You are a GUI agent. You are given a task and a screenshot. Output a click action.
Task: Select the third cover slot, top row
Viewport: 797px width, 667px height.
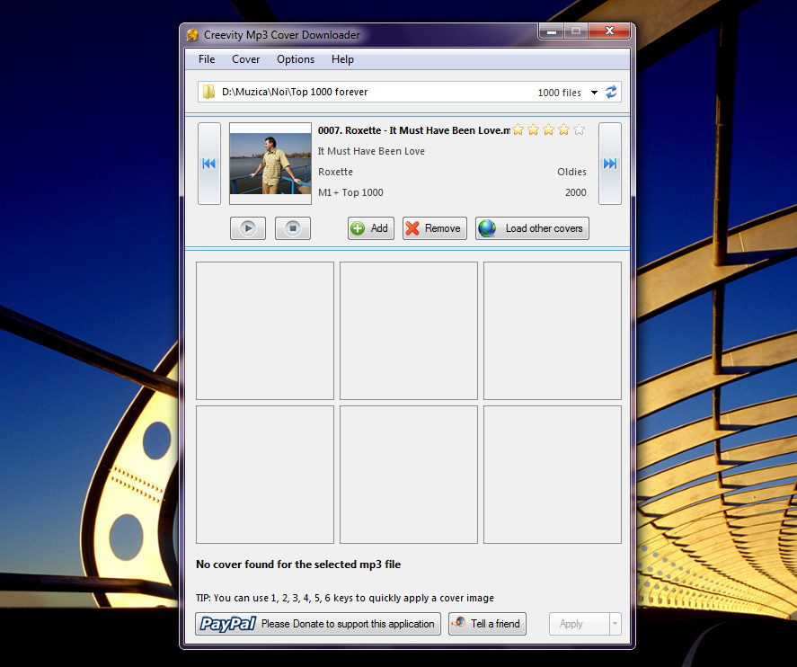(x=553, y=331)
